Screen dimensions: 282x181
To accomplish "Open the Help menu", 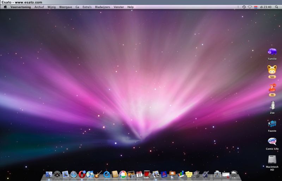I will 130,7.
